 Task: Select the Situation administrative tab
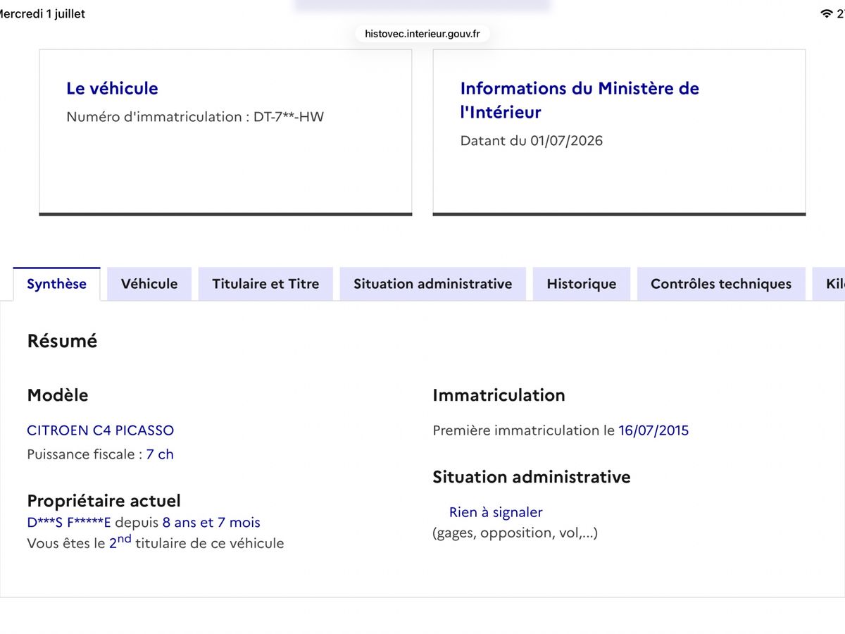click(432, 284)
